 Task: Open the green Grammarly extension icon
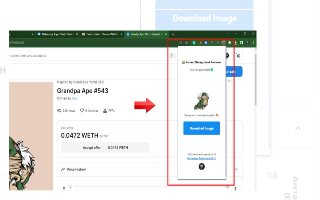pyautogui.click(x=194, y=43)
